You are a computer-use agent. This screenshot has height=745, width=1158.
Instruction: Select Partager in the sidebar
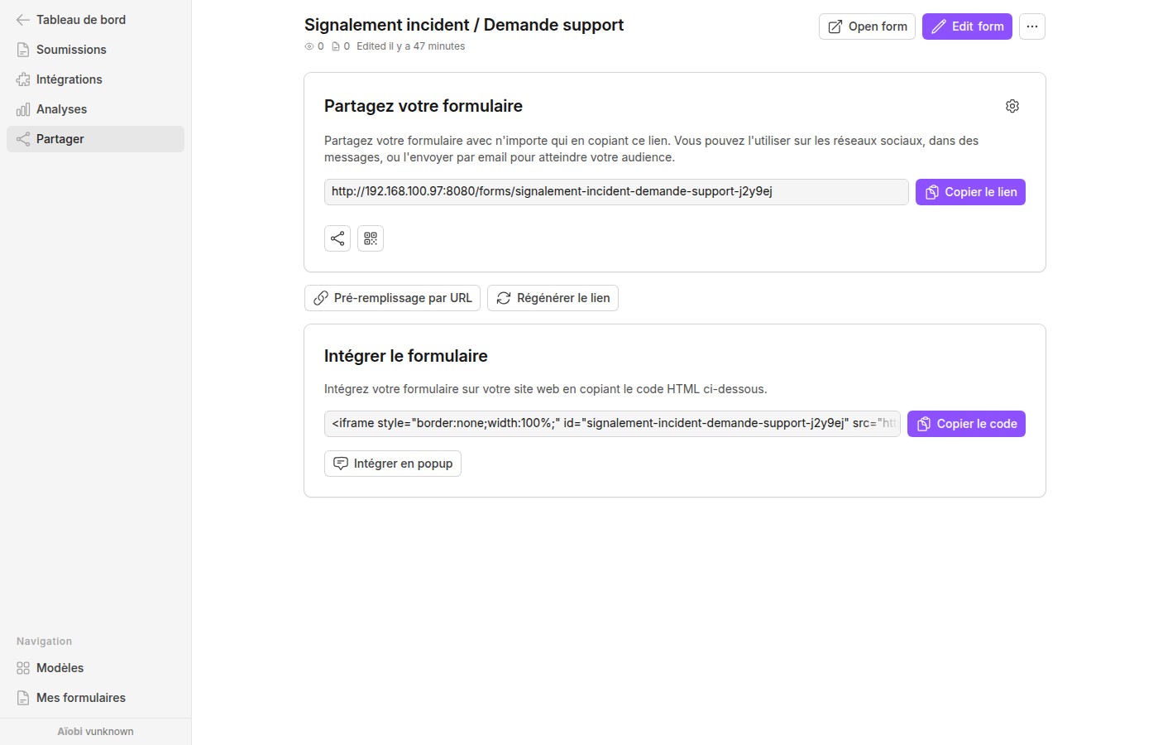95,139
